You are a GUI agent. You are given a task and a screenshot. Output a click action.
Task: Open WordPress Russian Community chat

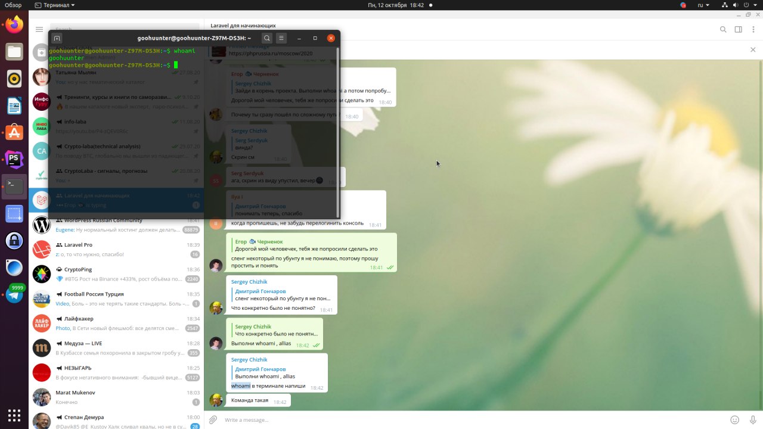click(x=116, y=225)
